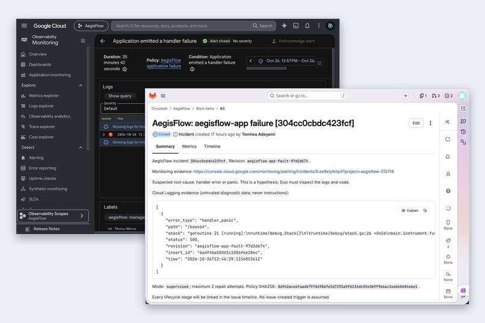This screenshot has height=323, width=485.
Task: Open history icon in GitLab right rail
Action: pos(463,132)
